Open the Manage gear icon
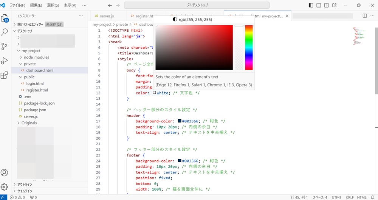The image size is (378, 200). [4, 187]
